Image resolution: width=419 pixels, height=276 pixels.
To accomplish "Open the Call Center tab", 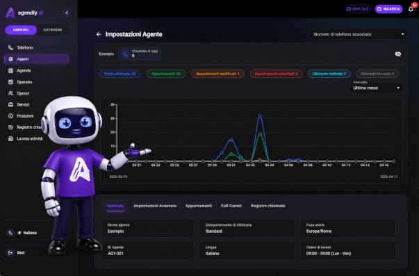I will (231, 206).
